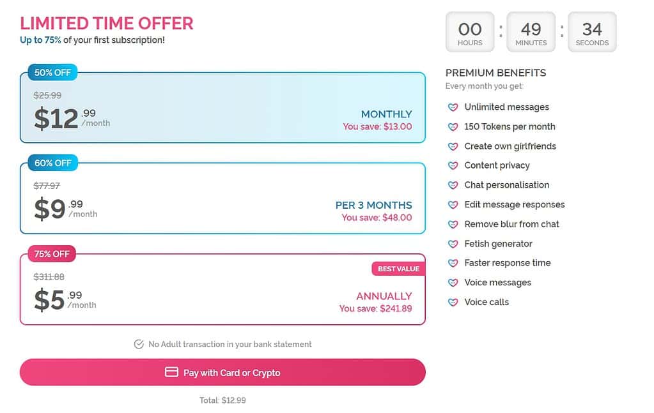Image resolution: width=654 pixels, height=413 pixels.
Task: Click the 50% OFF badge
Action: click(x=52, y=72)
